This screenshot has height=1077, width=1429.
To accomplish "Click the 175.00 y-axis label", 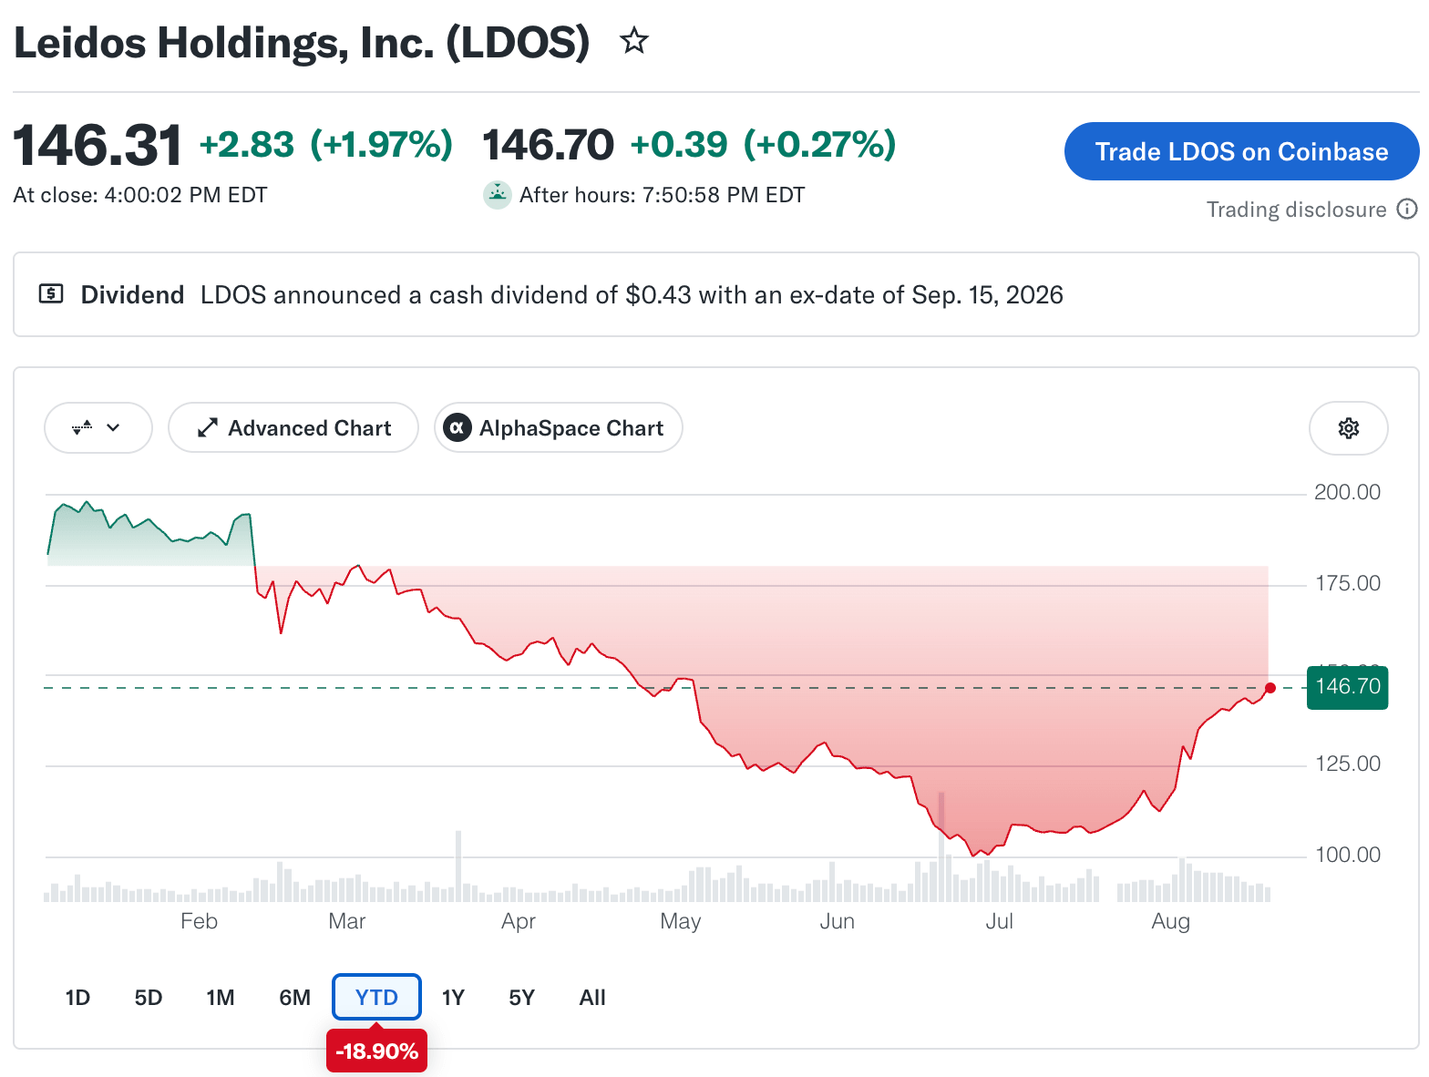I will (x=1347, y=583).
